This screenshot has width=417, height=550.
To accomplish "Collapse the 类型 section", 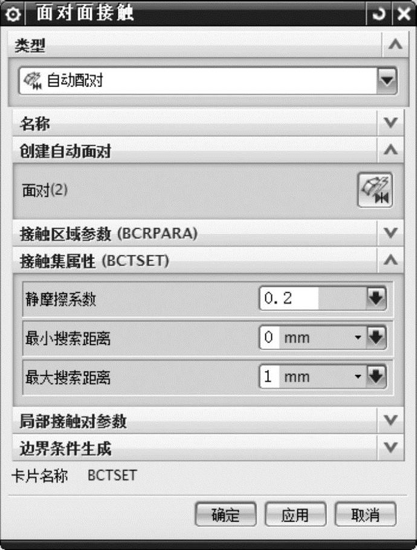I will tap(394, 45).
